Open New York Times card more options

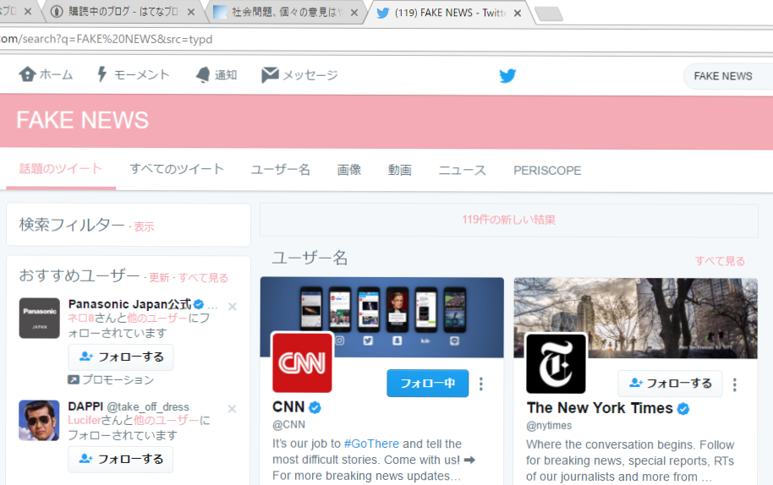coord(735,384)
